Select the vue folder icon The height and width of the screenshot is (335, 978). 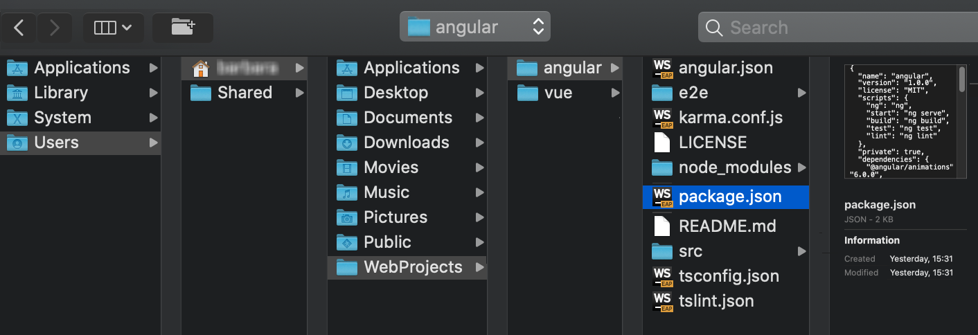[x=527, y=93]
